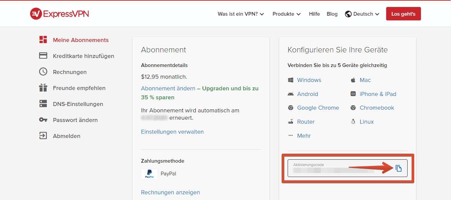Open the Google Chrome setup link
451x200 pixels.
tap(318, 108)
